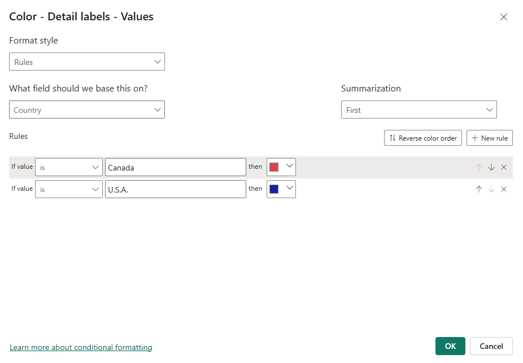Viewport: 523px width, 363px height.
Task: Delete the Canada rule
Action: (504, 167)
